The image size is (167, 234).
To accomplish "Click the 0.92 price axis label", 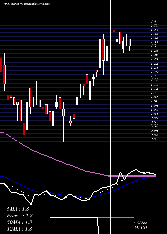I will tap(154, 135).
